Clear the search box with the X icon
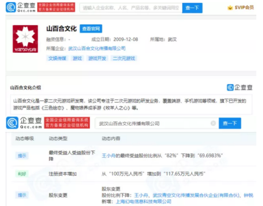The width and height of the screenshot is (263, 206). pyautogui.click(x=213, y=123)
